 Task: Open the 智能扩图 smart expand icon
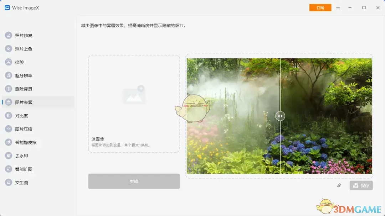(x=9, y=169)
